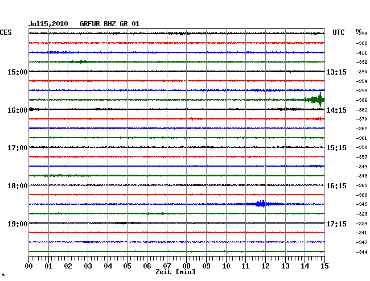Click minute tick label 11
The image size is (370, 281).
click(245, 266)
